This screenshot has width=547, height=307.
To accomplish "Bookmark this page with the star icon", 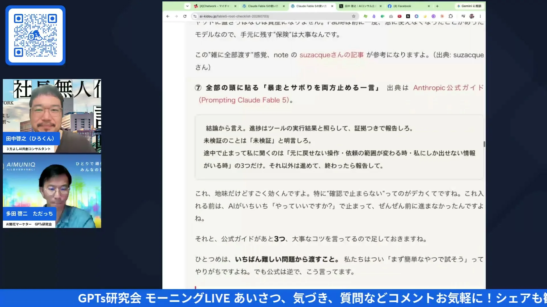I will pos(354,16).
